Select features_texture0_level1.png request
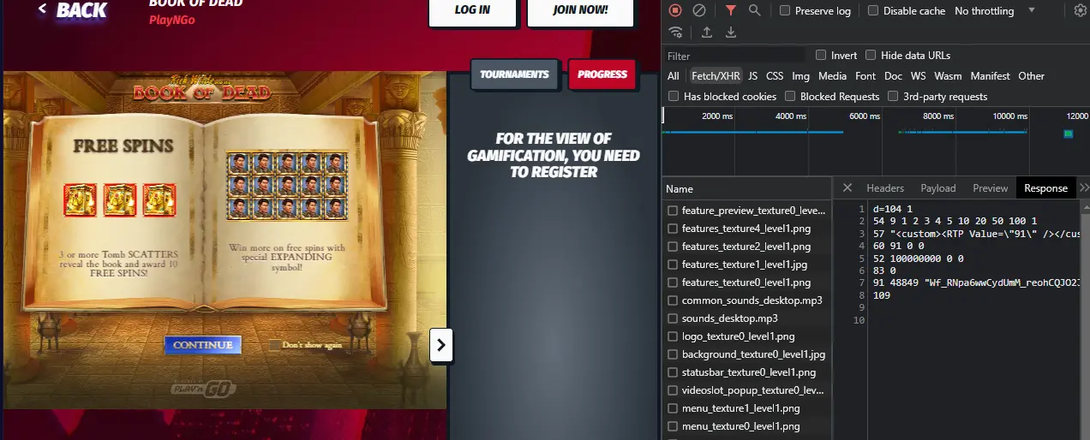This screenshot has height=440, width=1090. tap(746, 282)
